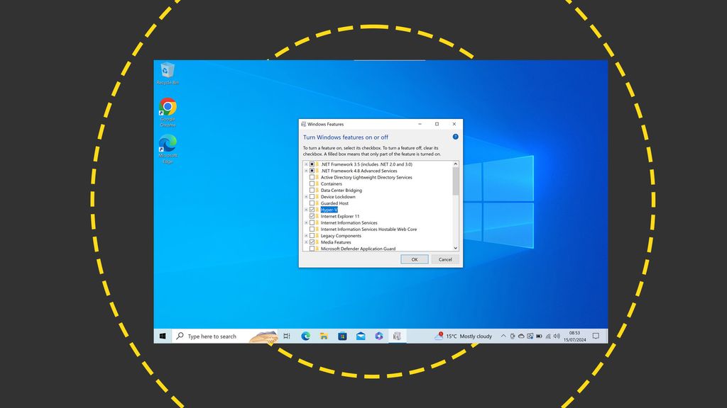The height and width of the screenshot is (408, 727).
Task: Launch Microsoft Edge from the taskbar
Action: [x=306, y=336]
